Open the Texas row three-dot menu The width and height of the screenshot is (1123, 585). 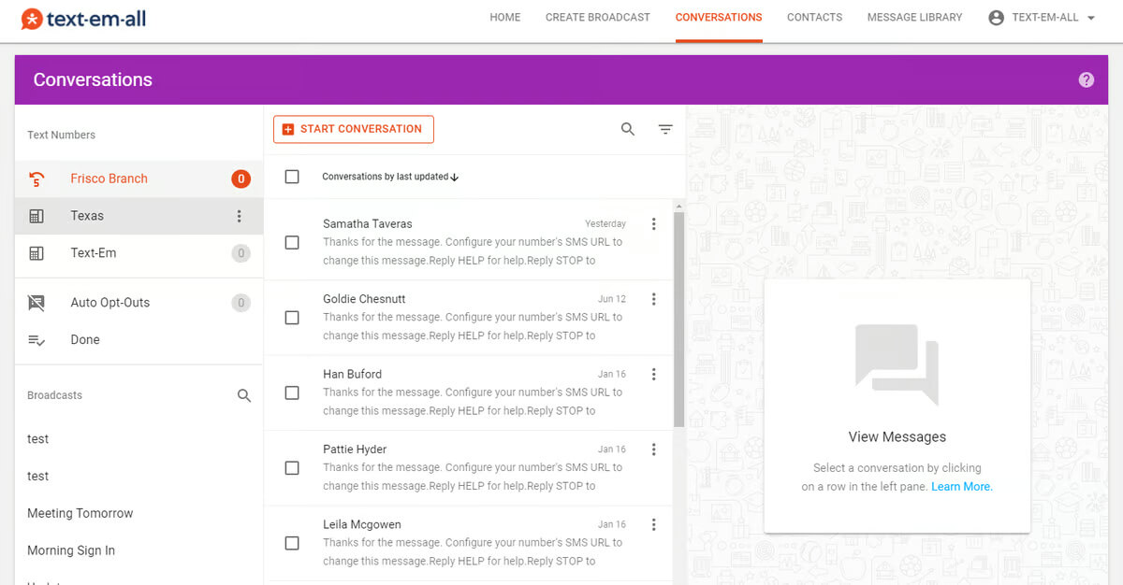point(239,216)
